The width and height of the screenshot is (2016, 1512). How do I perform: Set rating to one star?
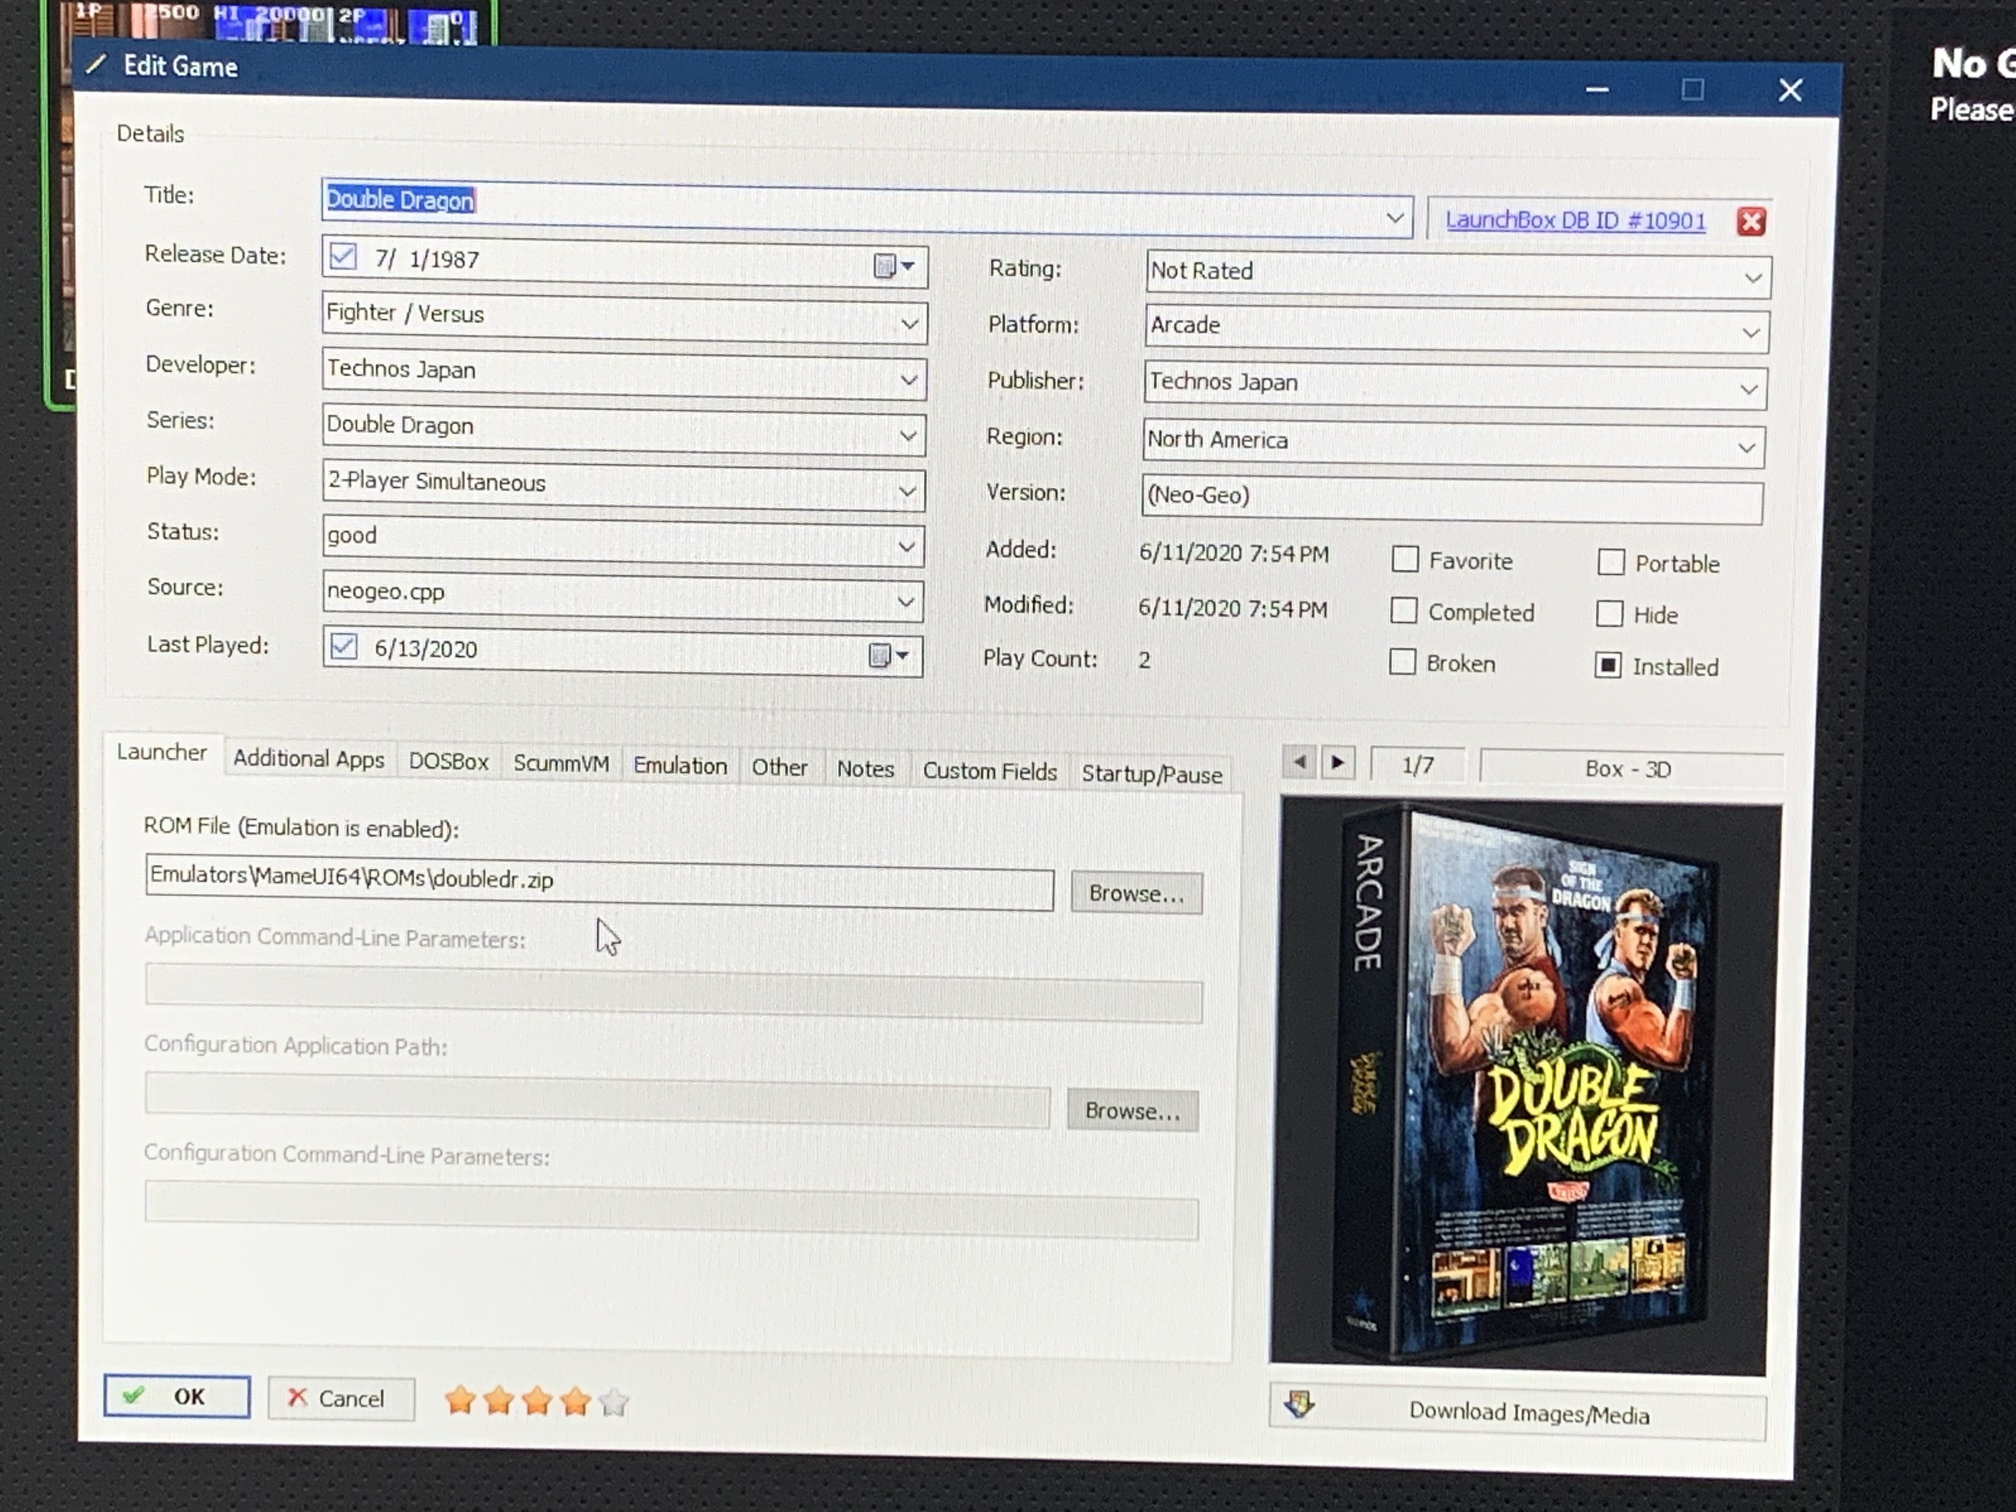pos(460,1400)
